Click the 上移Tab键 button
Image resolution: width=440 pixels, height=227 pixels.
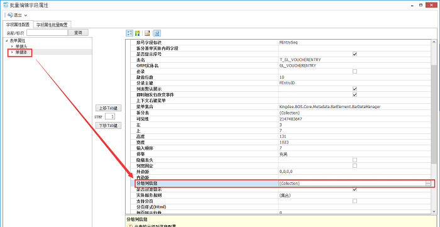pyautogui.click(x=108, y=108)
